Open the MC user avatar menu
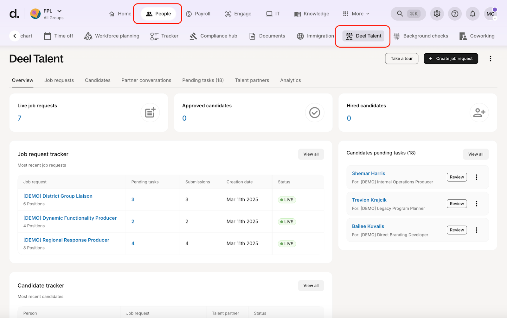The height and width of the screenshot is (318, 507). [x=490, y=14]
